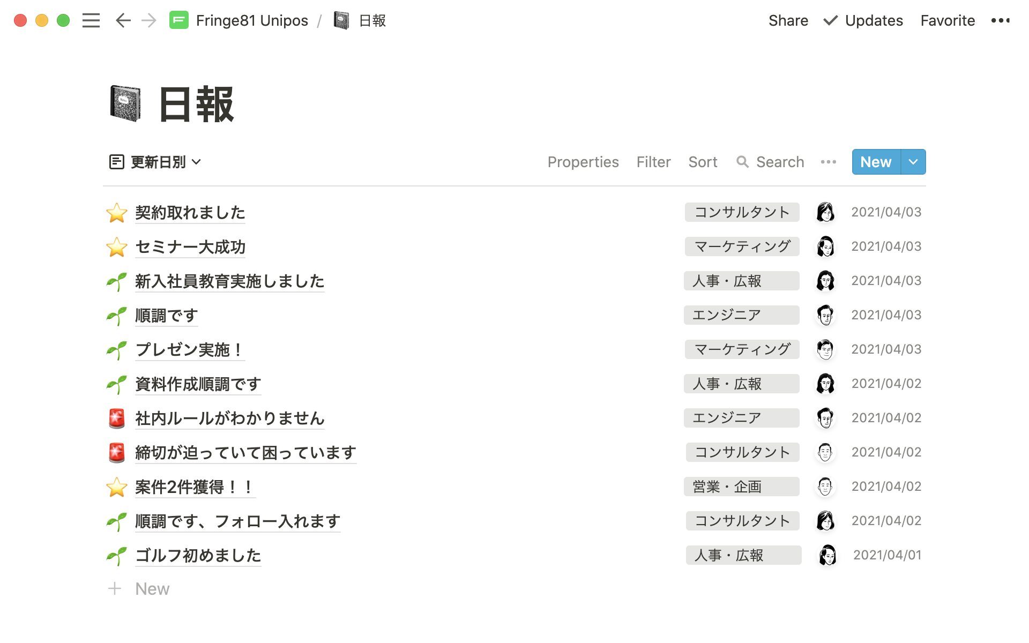This screenshot has width=1029, height=643.
Task: Open the ゴルフ初めました entry
Action: pyautogui.click(x=198, y=556)
